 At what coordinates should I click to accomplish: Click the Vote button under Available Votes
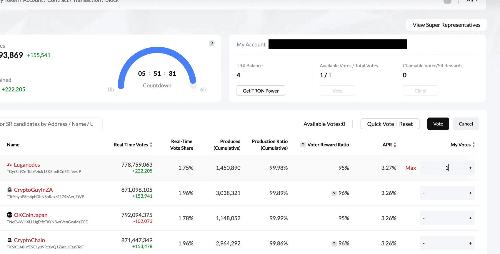coord(337,91)
